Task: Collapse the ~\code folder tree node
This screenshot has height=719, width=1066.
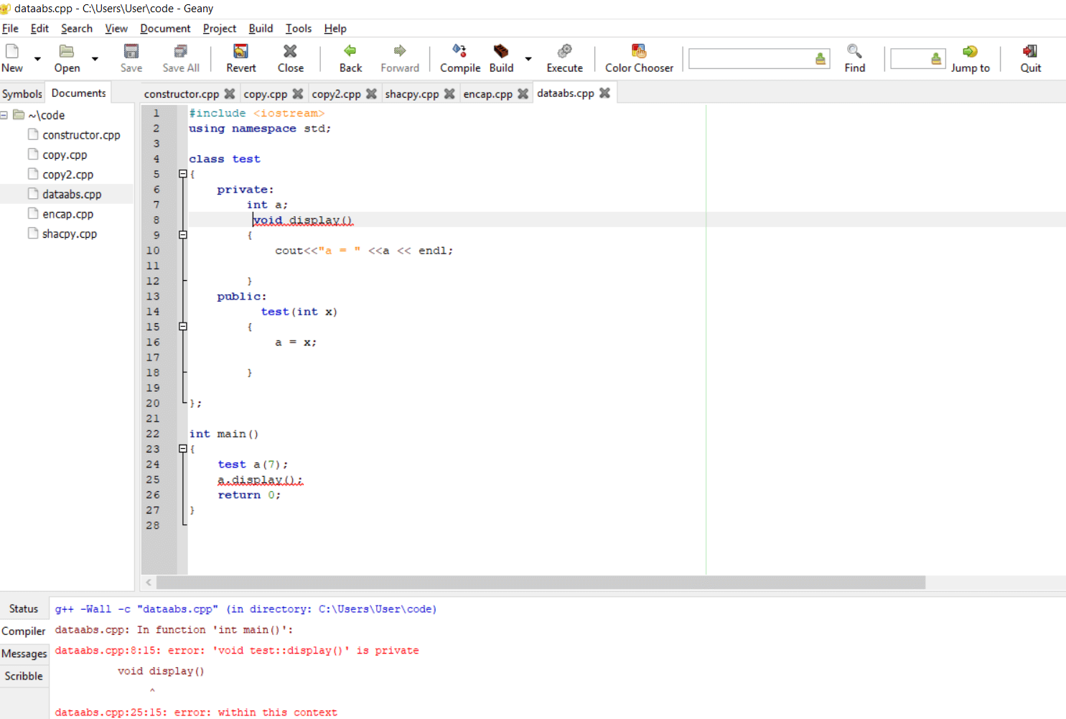Action: click(4, 115)
